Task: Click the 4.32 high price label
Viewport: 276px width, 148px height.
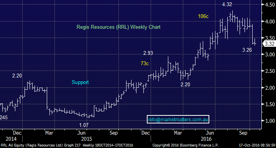Action: click(227, 4)
